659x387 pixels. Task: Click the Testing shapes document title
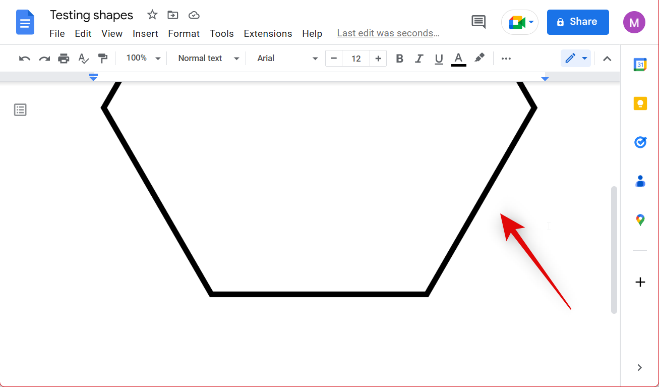coord(92,15)
